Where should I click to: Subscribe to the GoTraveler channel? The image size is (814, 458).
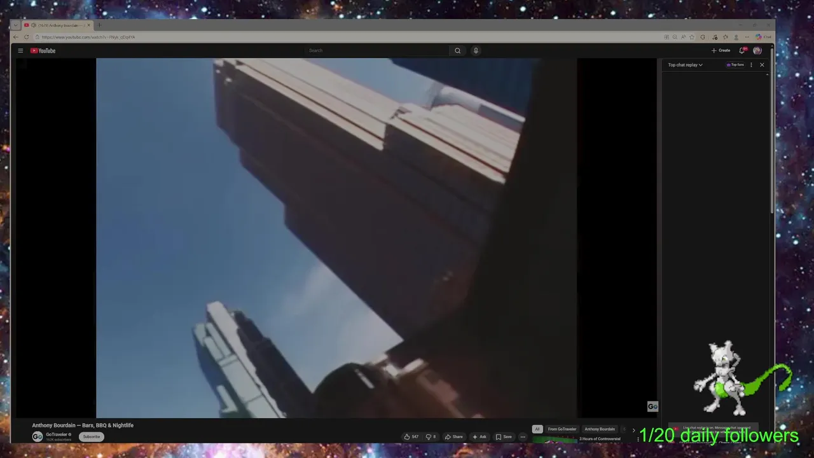pos(92,436)
